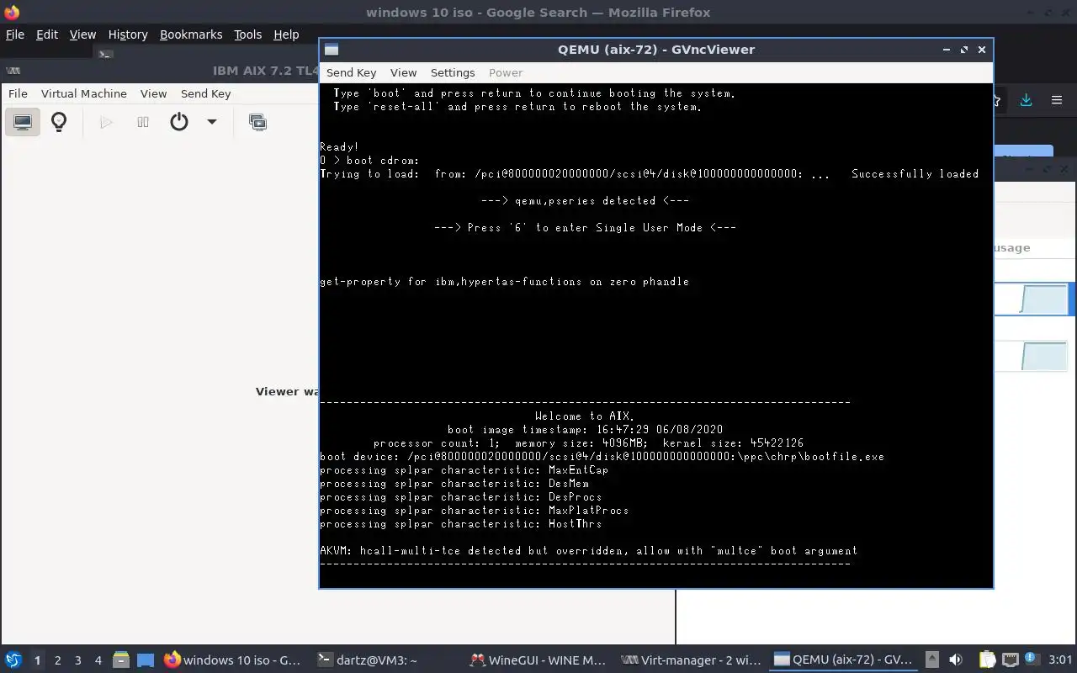Switch to Firefox windows 10 iso taskbar item
The image size is (1077, 673).
coord(233,660)
